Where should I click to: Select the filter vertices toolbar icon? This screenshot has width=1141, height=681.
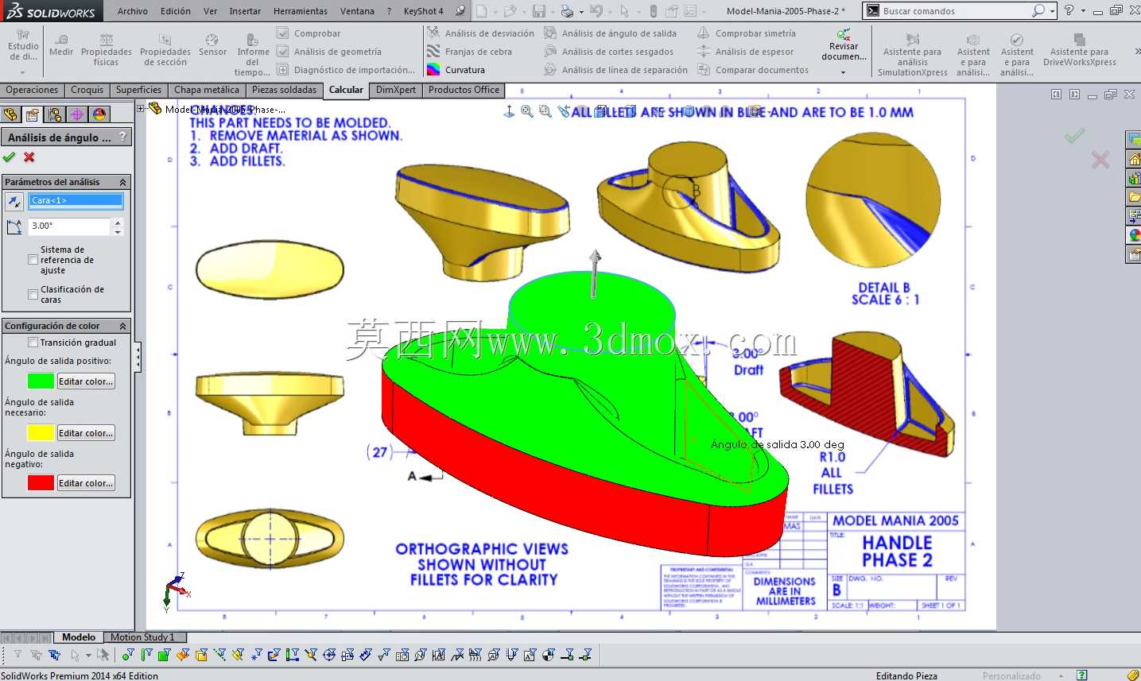[x=127, y=656]
